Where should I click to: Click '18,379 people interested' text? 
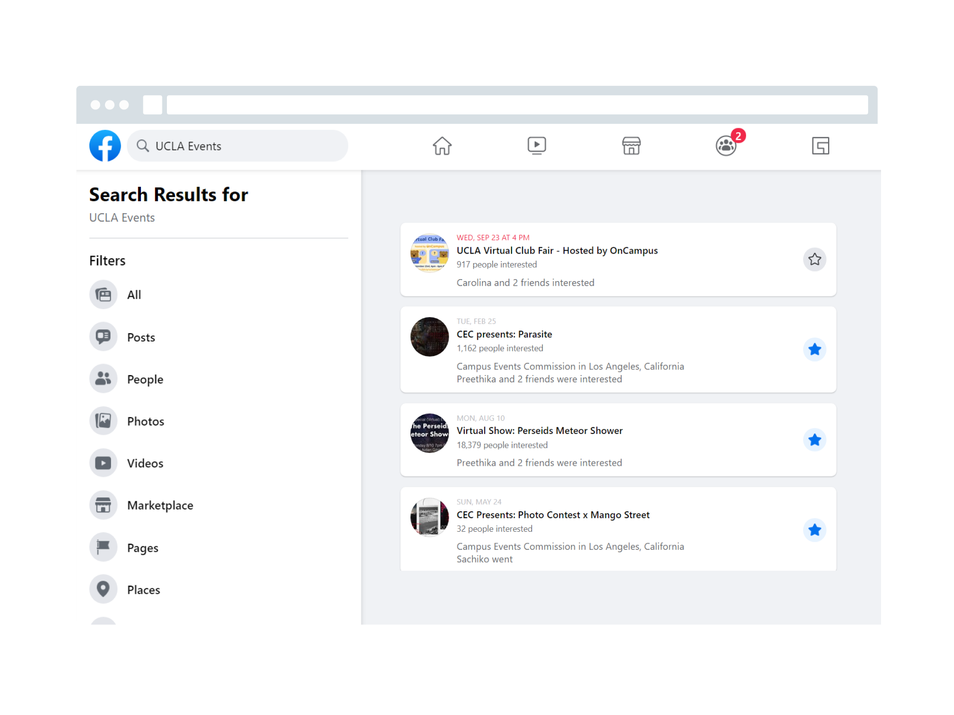coord(502,445)
